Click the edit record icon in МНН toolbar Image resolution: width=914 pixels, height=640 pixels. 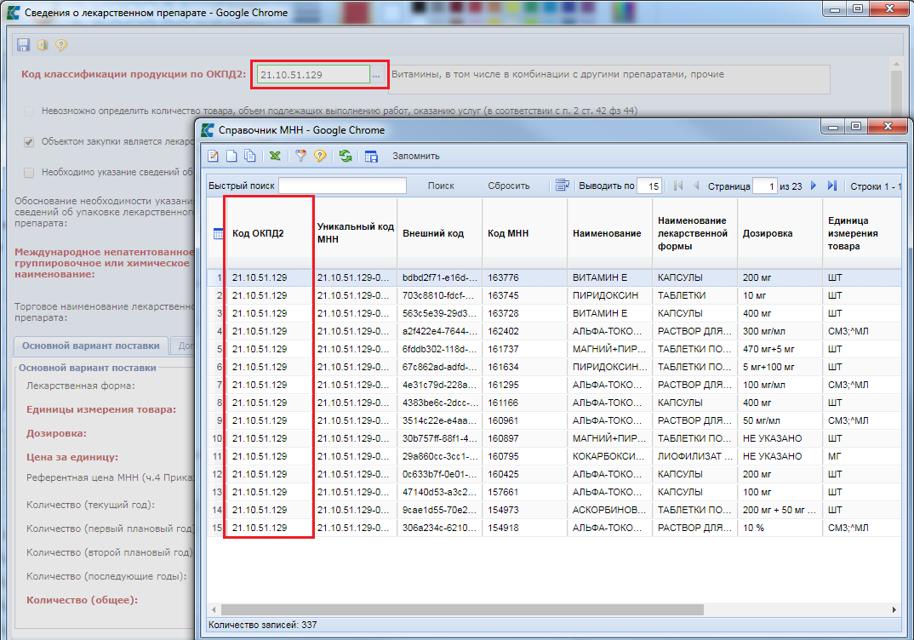pyautogui.click(x=214, y=156)
